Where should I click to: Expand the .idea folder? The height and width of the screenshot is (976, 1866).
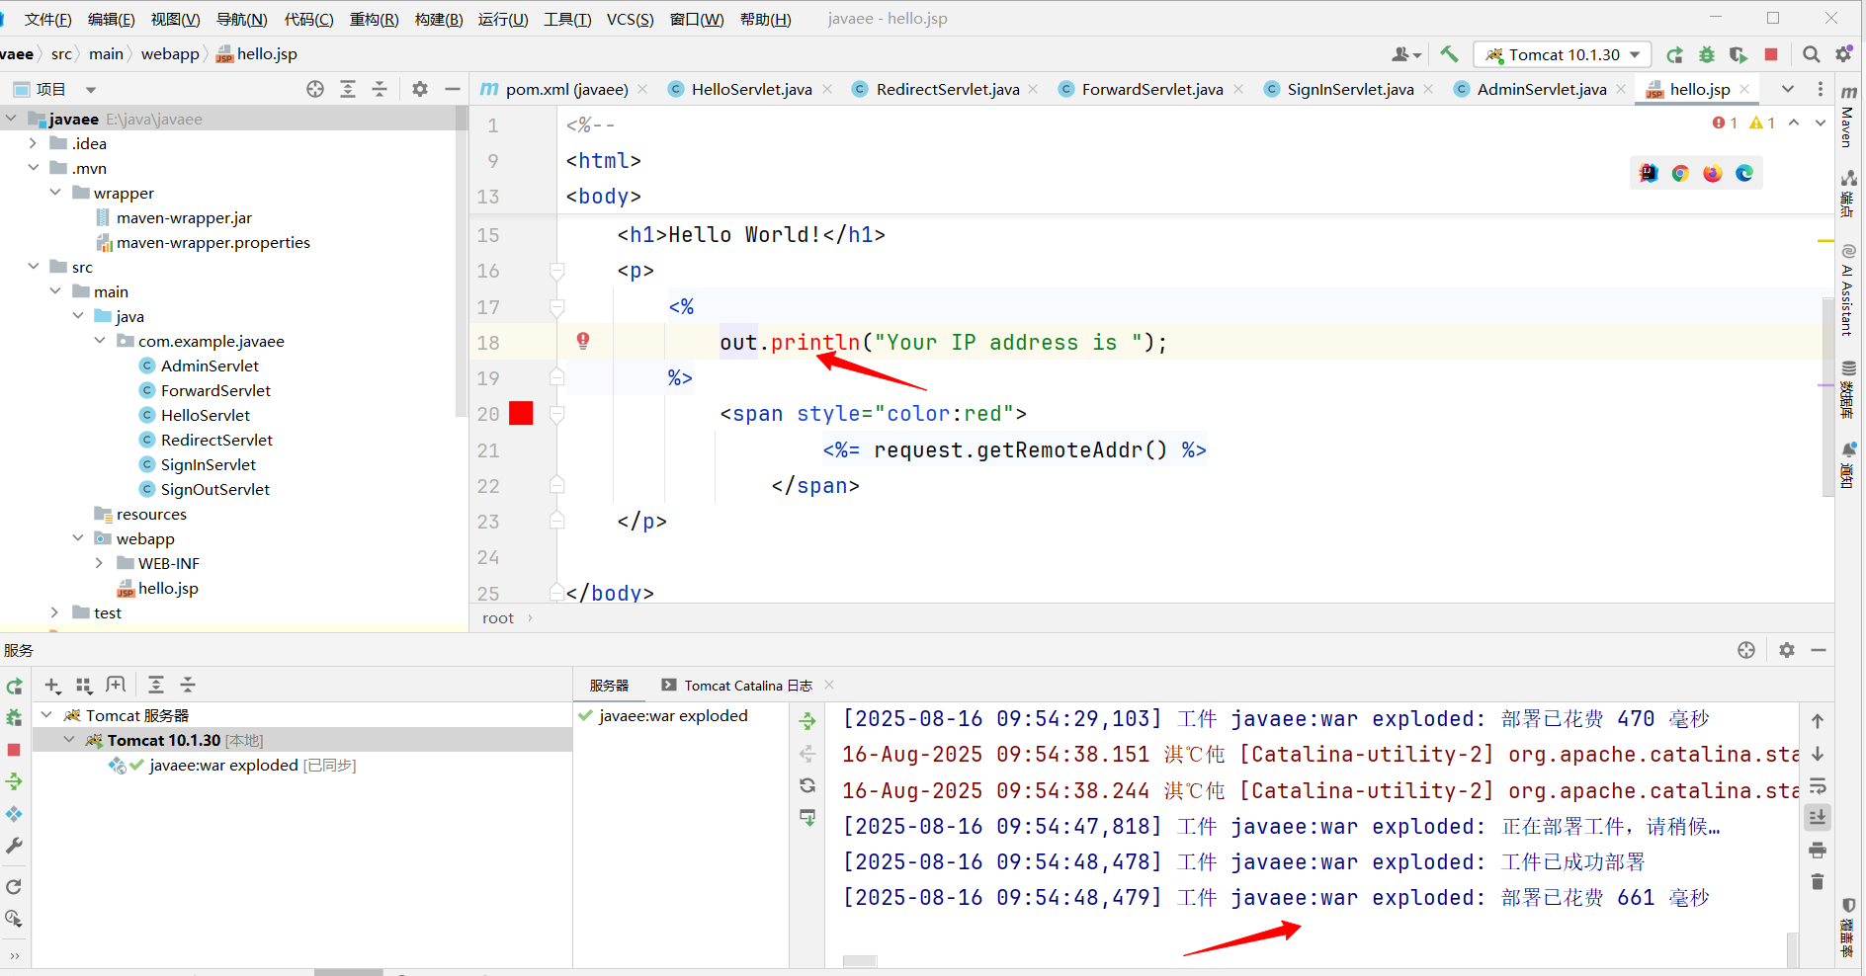pos(34,143)
